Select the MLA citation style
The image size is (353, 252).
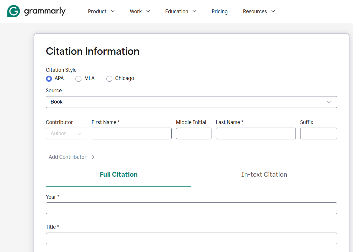78,79
